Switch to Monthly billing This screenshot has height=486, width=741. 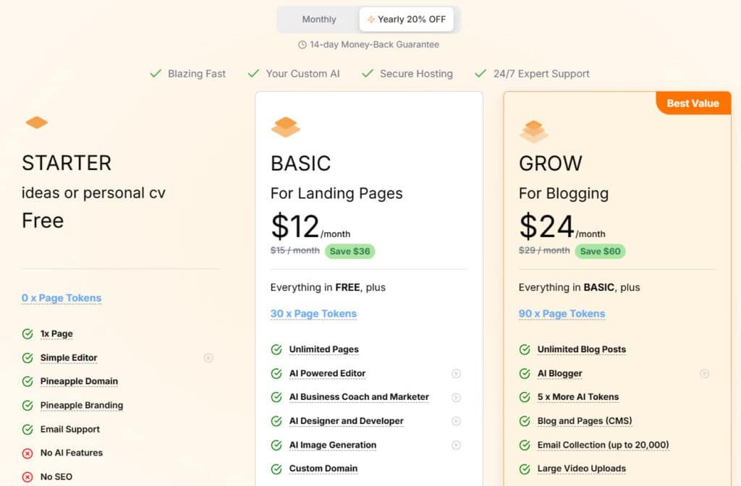pyautogui.click(x=318, y=19)
